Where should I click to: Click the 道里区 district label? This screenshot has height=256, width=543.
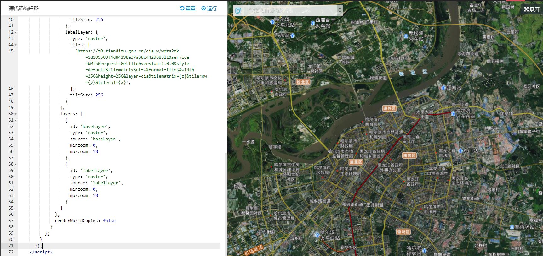click(x=356, y=162)
